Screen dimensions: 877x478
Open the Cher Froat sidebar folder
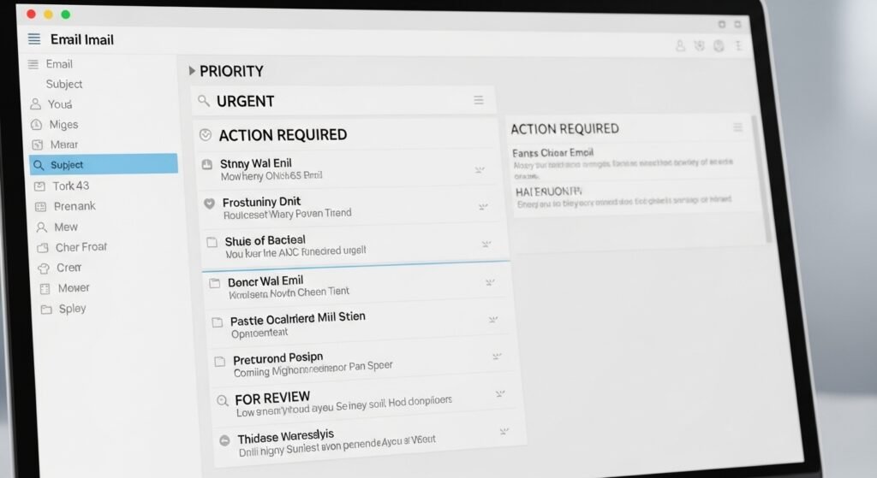81,247
